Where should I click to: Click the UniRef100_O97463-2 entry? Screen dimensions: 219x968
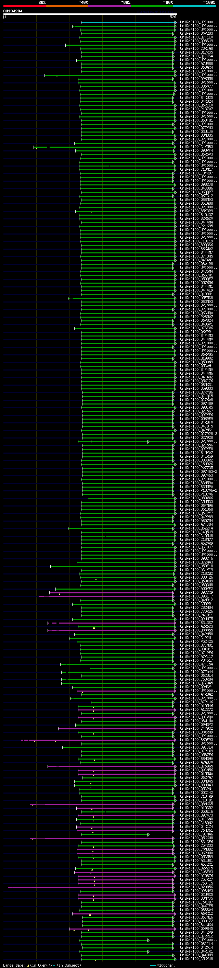click(198, 471)
